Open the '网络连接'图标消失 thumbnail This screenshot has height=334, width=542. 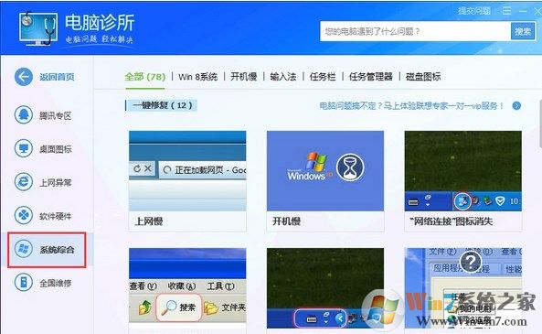(463, 170)
